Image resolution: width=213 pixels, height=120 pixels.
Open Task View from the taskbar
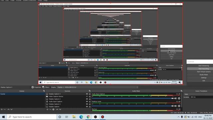[x=67, y=117]
